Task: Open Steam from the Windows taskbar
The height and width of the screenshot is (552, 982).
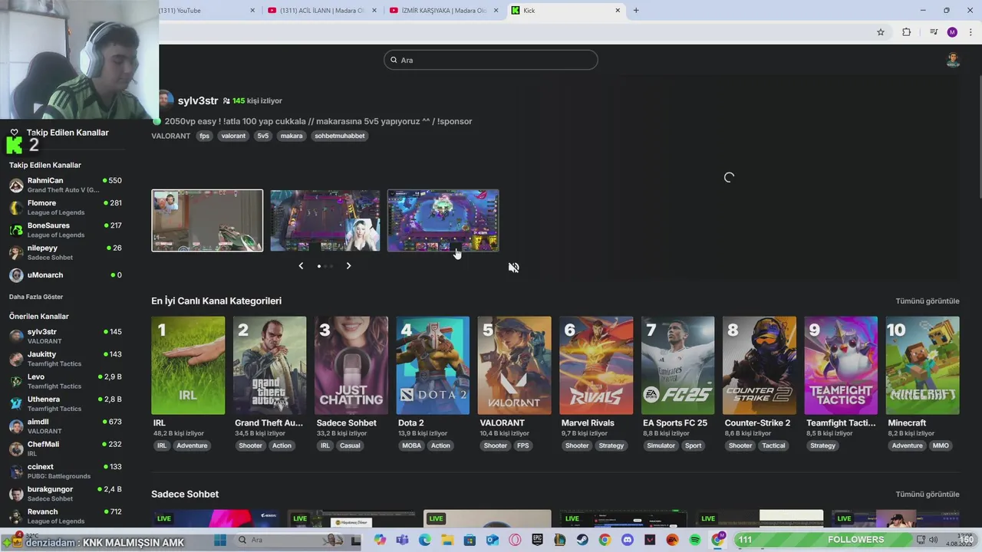Action: 582,540
